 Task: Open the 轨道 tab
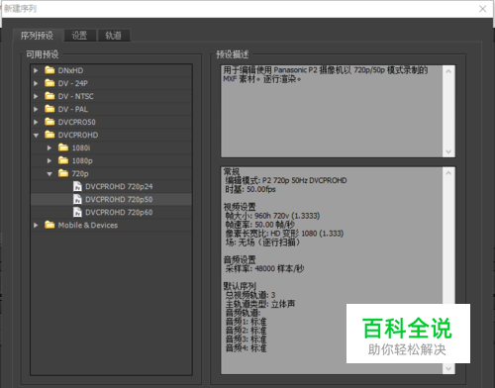pos(114,36)
